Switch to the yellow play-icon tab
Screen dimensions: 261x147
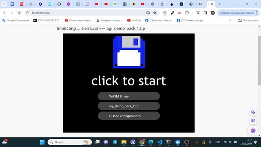[134, 4]
